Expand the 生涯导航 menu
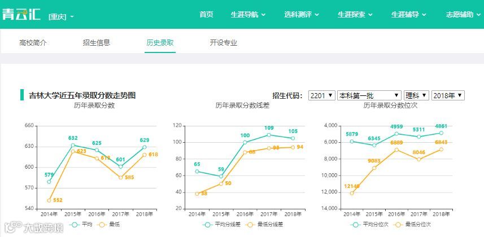The image size is (484, 237). [248, 15]
